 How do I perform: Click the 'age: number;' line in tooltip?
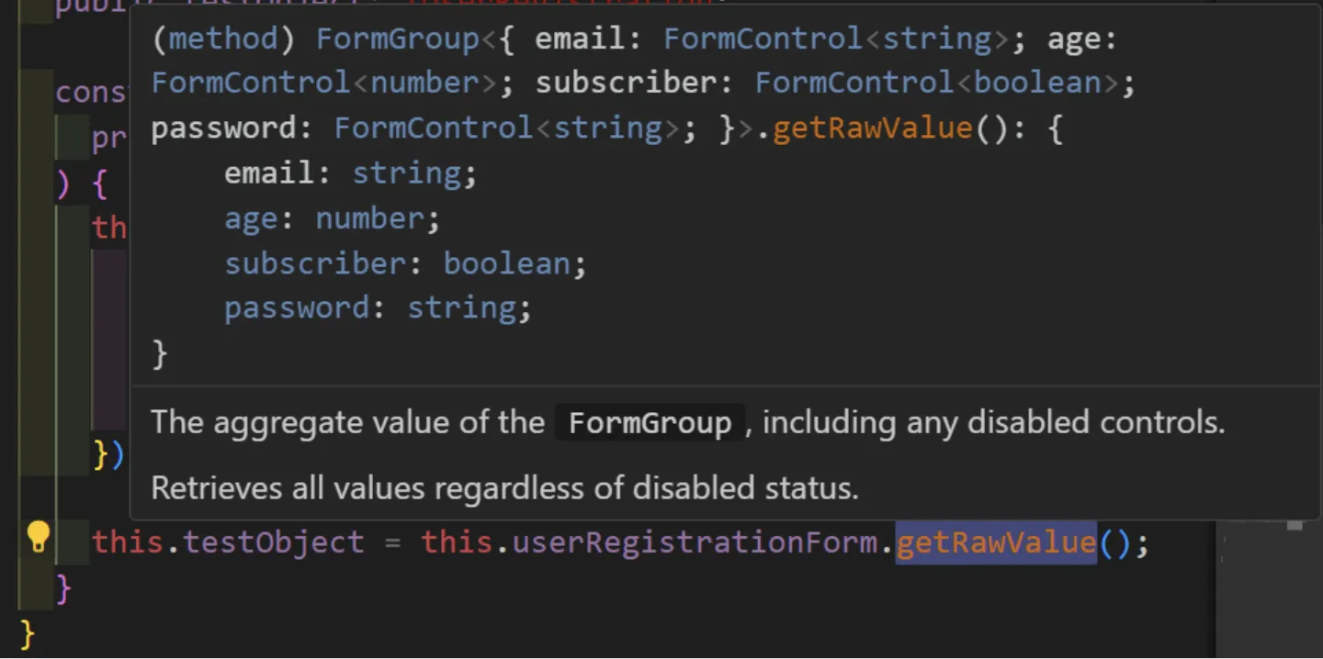pyautogui.click(x=333, y=218)
